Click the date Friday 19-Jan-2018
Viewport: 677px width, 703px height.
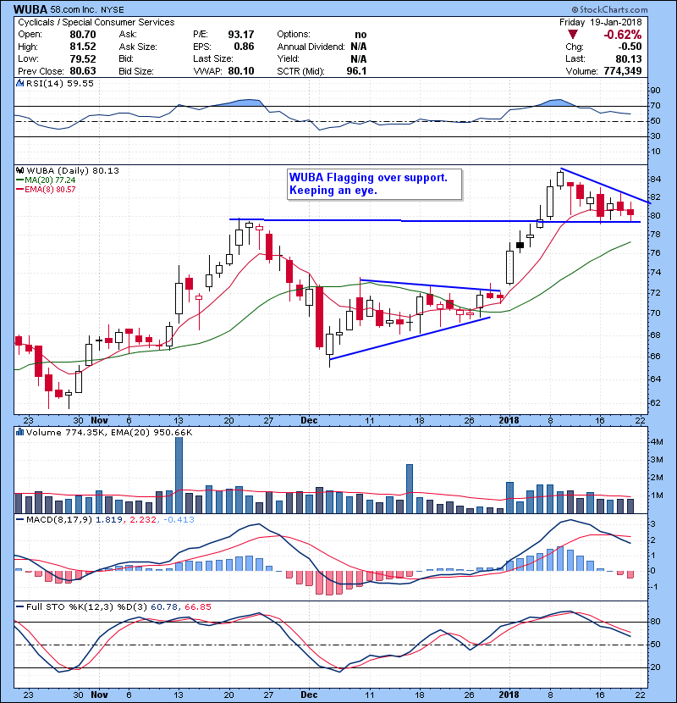click(600, 22)
